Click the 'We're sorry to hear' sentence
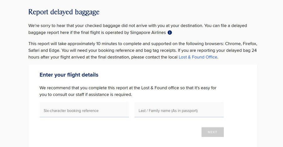This screenshot has width=283, height=147. [x=47, y=25]
